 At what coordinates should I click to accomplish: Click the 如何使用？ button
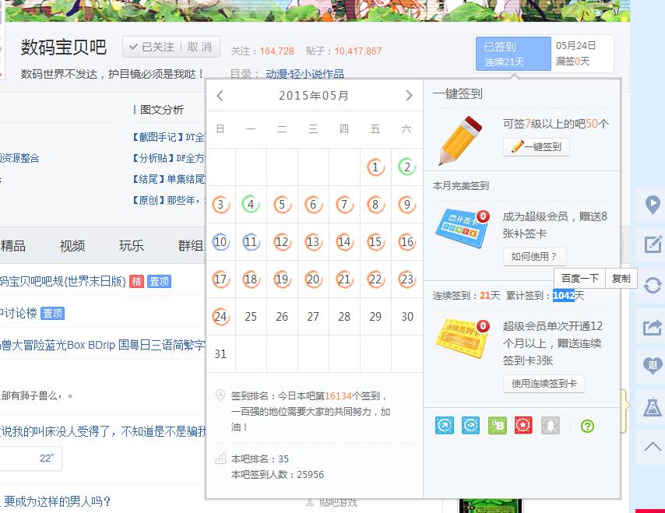[x=534, y=257]
